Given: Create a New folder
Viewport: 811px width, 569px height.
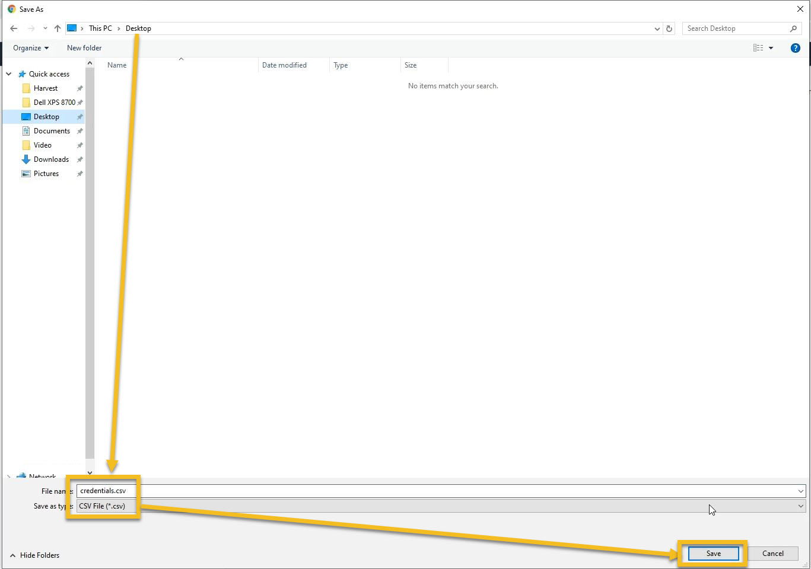Looking at the screenshot, I should click(x=84, y=48).
